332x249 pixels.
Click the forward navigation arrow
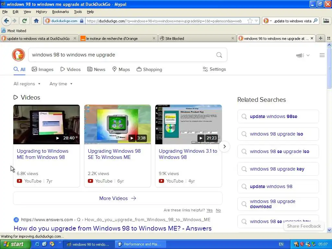pyautogui.click(x=14, y=21)
